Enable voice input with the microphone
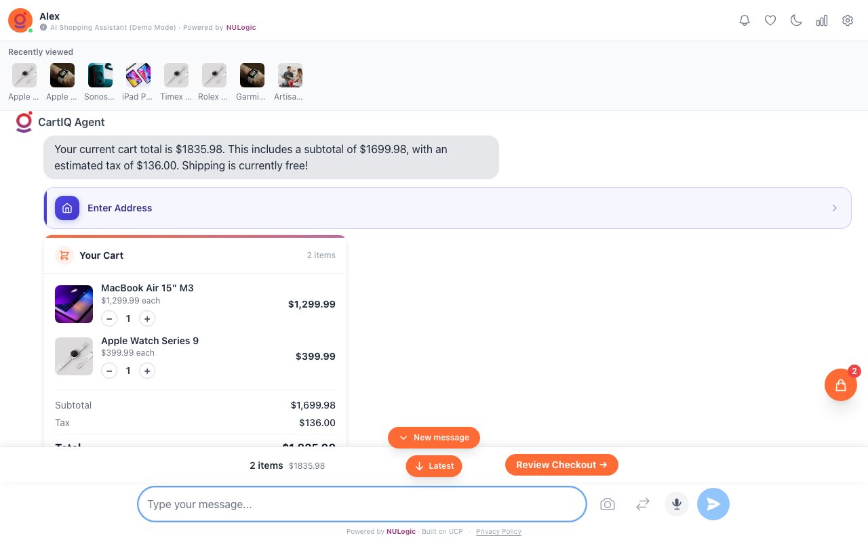 677,504
